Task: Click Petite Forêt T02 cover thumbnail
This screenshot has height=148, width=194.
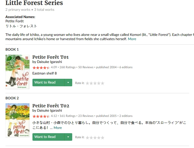Action: (x=17, y=120)
